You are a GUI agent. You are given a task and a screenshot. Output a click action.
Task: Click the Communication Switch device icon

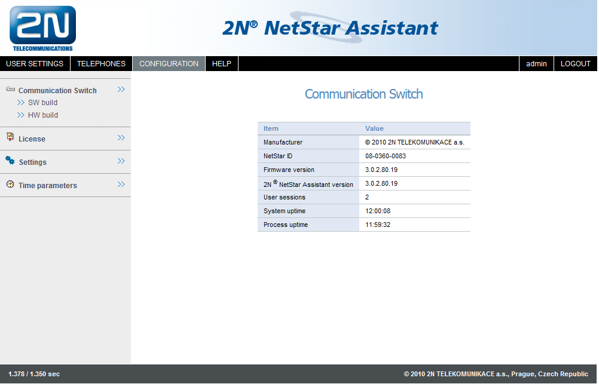(x=10, y=90)
